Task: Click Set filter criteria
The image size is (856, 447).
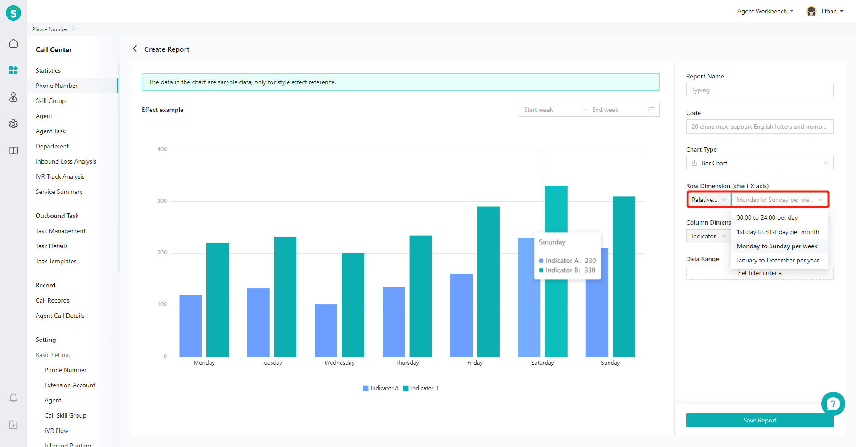Action: pyautogui.click(x=760, y=273)
